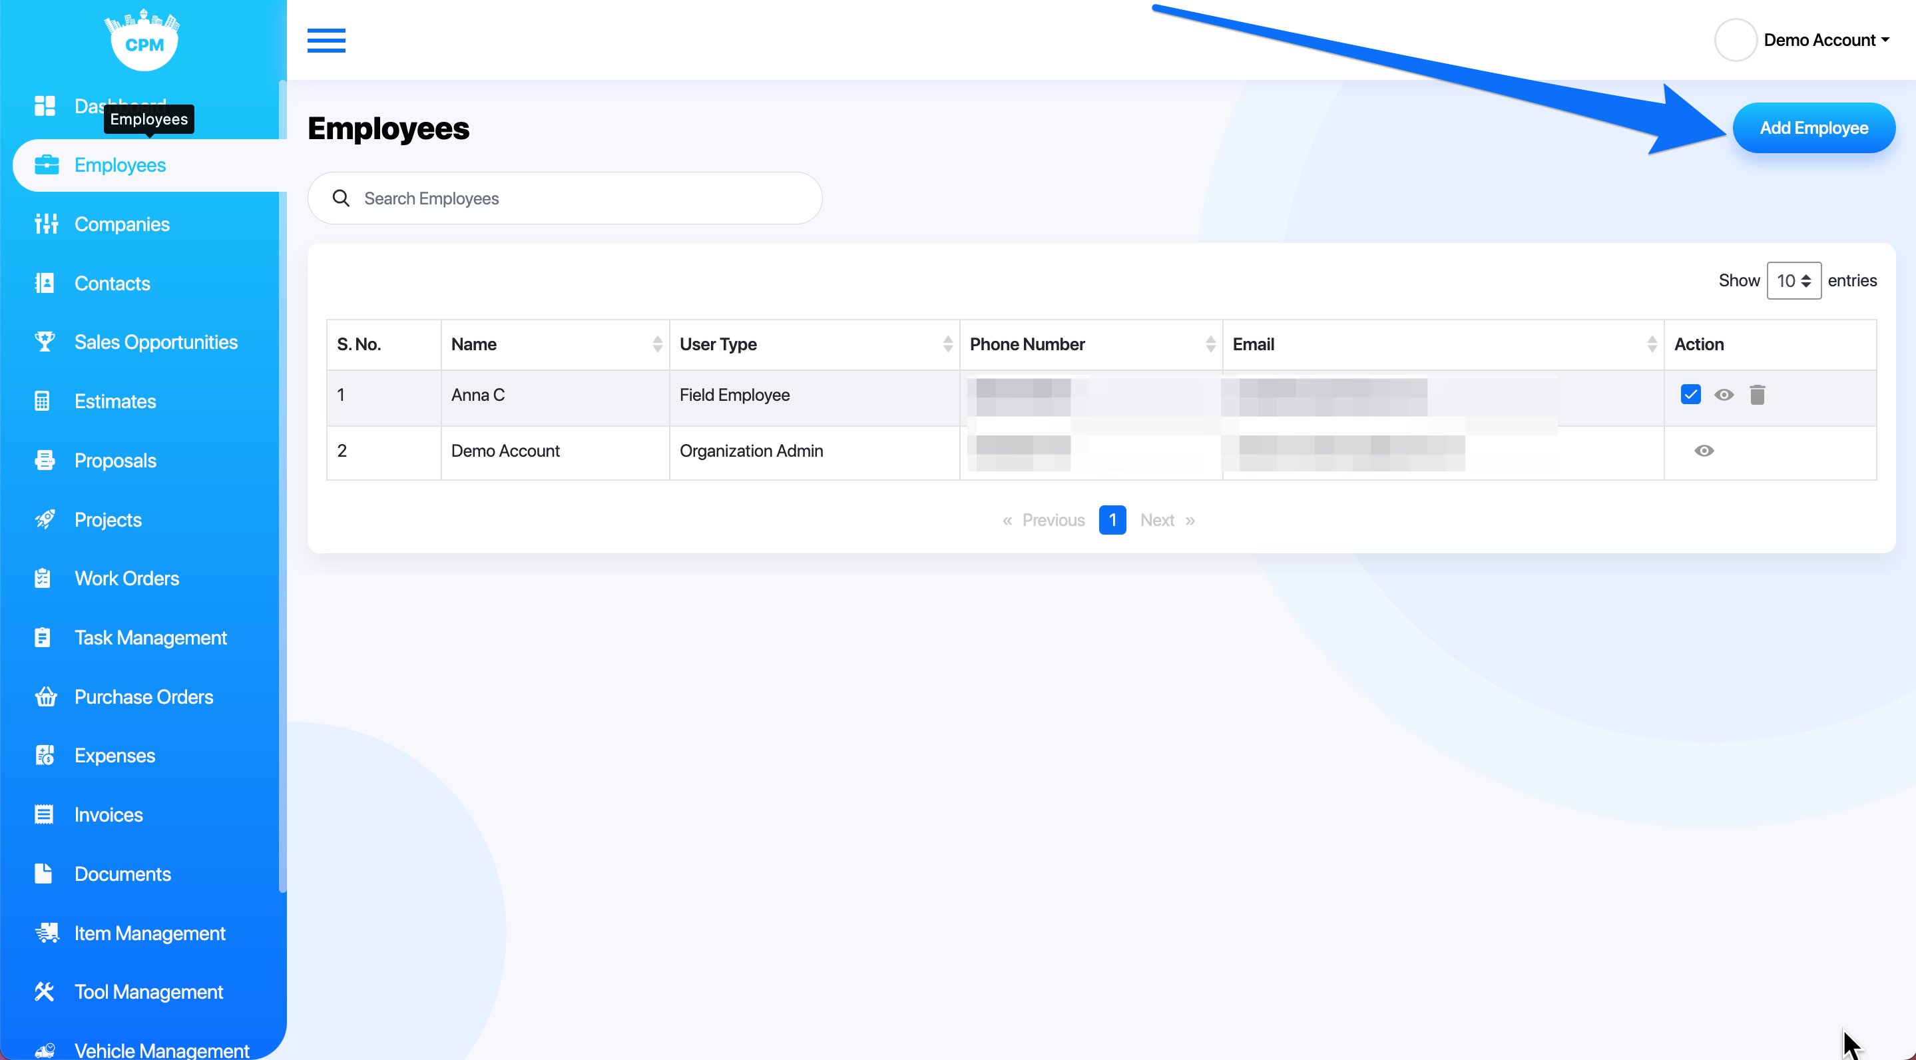Click the sidebar vertical scrollbar
This screenshot has height=1060, width=1916.
(x=283, y=486)
